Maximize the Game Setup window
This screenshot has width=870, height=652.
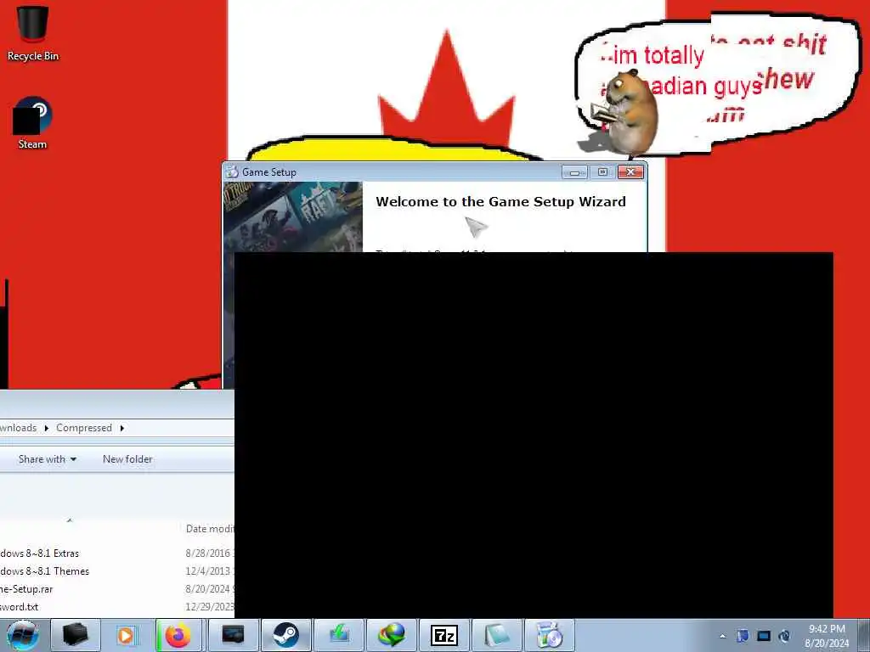[602, 172]
